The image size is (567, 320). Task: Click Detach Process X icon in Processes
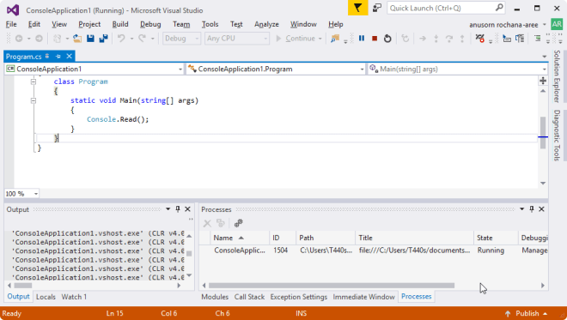pos(207,223)
